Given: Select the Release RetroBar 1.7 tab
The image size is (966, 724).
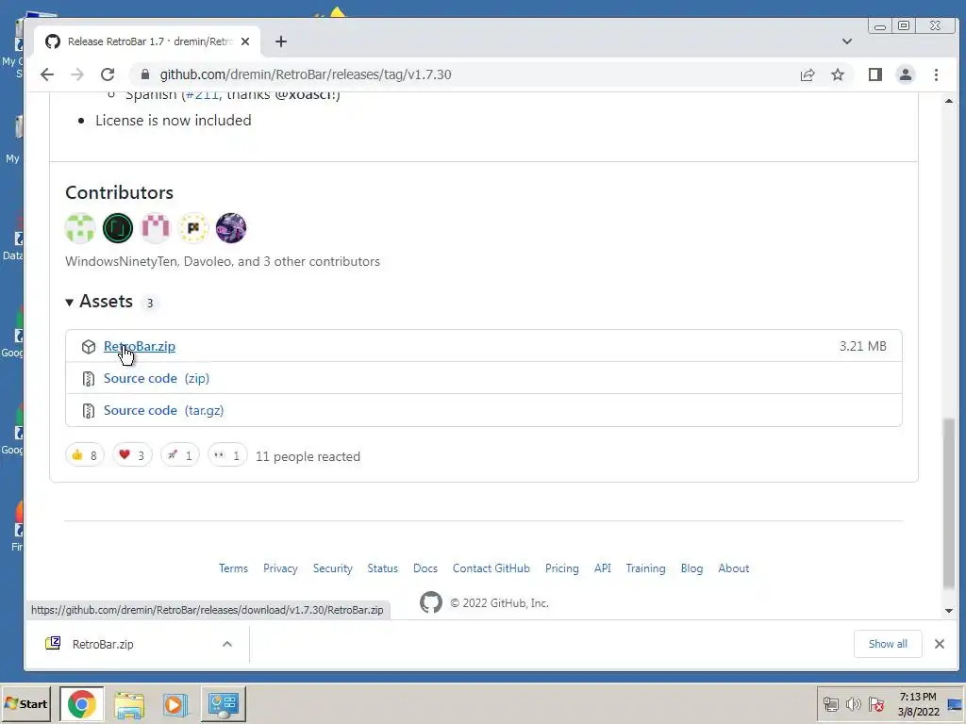Looking at the screenshot, I should pyautogui.click(x=146, y=41).
